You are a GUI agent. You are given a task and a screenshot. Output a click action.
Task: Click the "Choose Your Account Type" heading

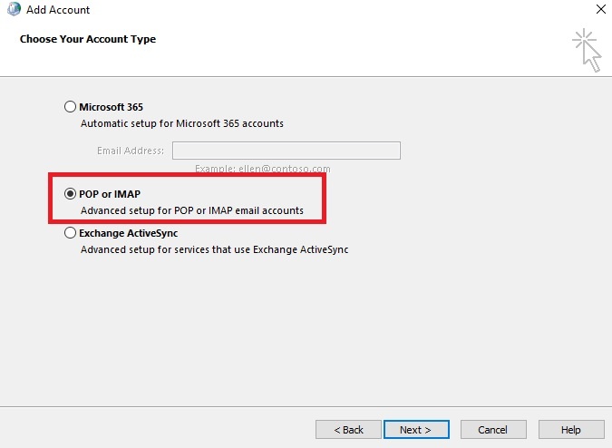click(x=88, y=39)
